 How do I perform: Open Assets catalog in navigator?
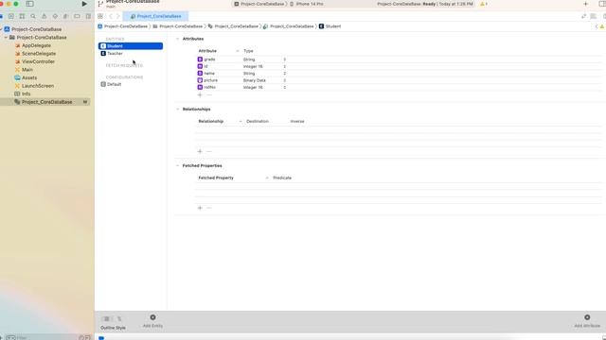[29, 77]
